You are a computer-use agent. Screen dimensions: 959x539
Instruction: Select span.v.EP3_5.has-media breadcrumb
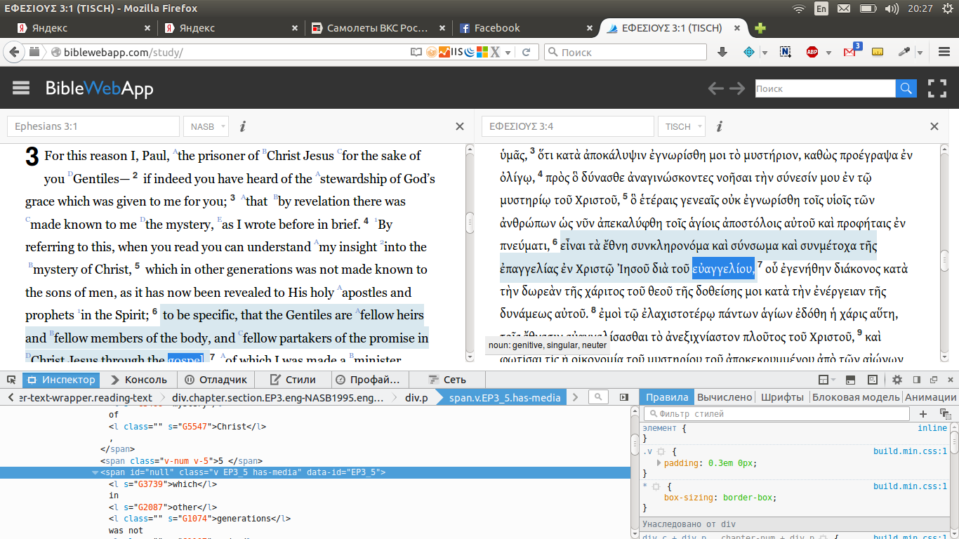pyautogui.click(x=505, y=397)
